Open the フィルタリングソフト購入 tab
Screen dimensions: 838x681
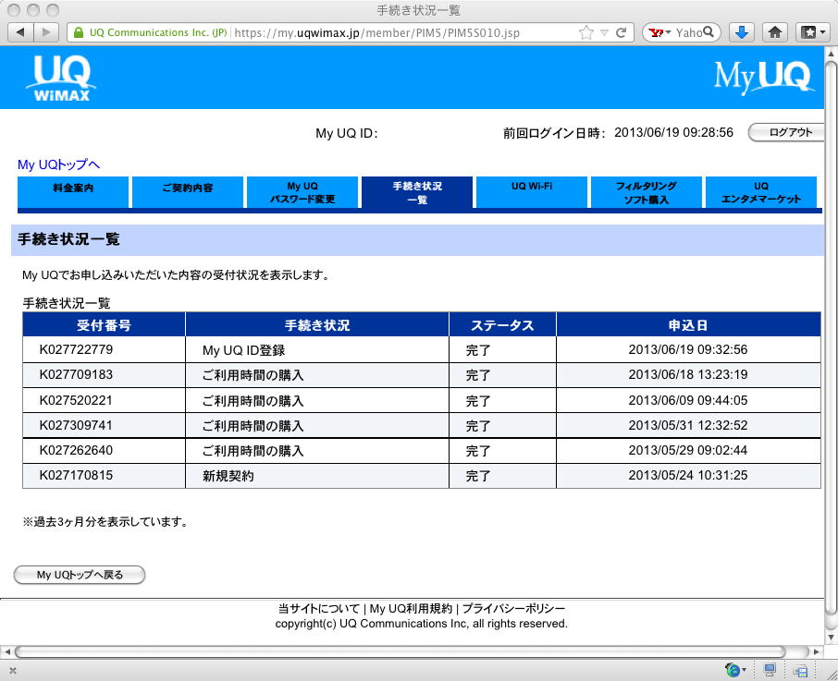(647, 192)
